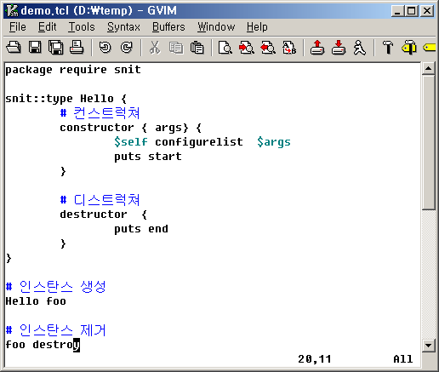
Task: Click the scrollbar down arrow
Action: (429, 346)
